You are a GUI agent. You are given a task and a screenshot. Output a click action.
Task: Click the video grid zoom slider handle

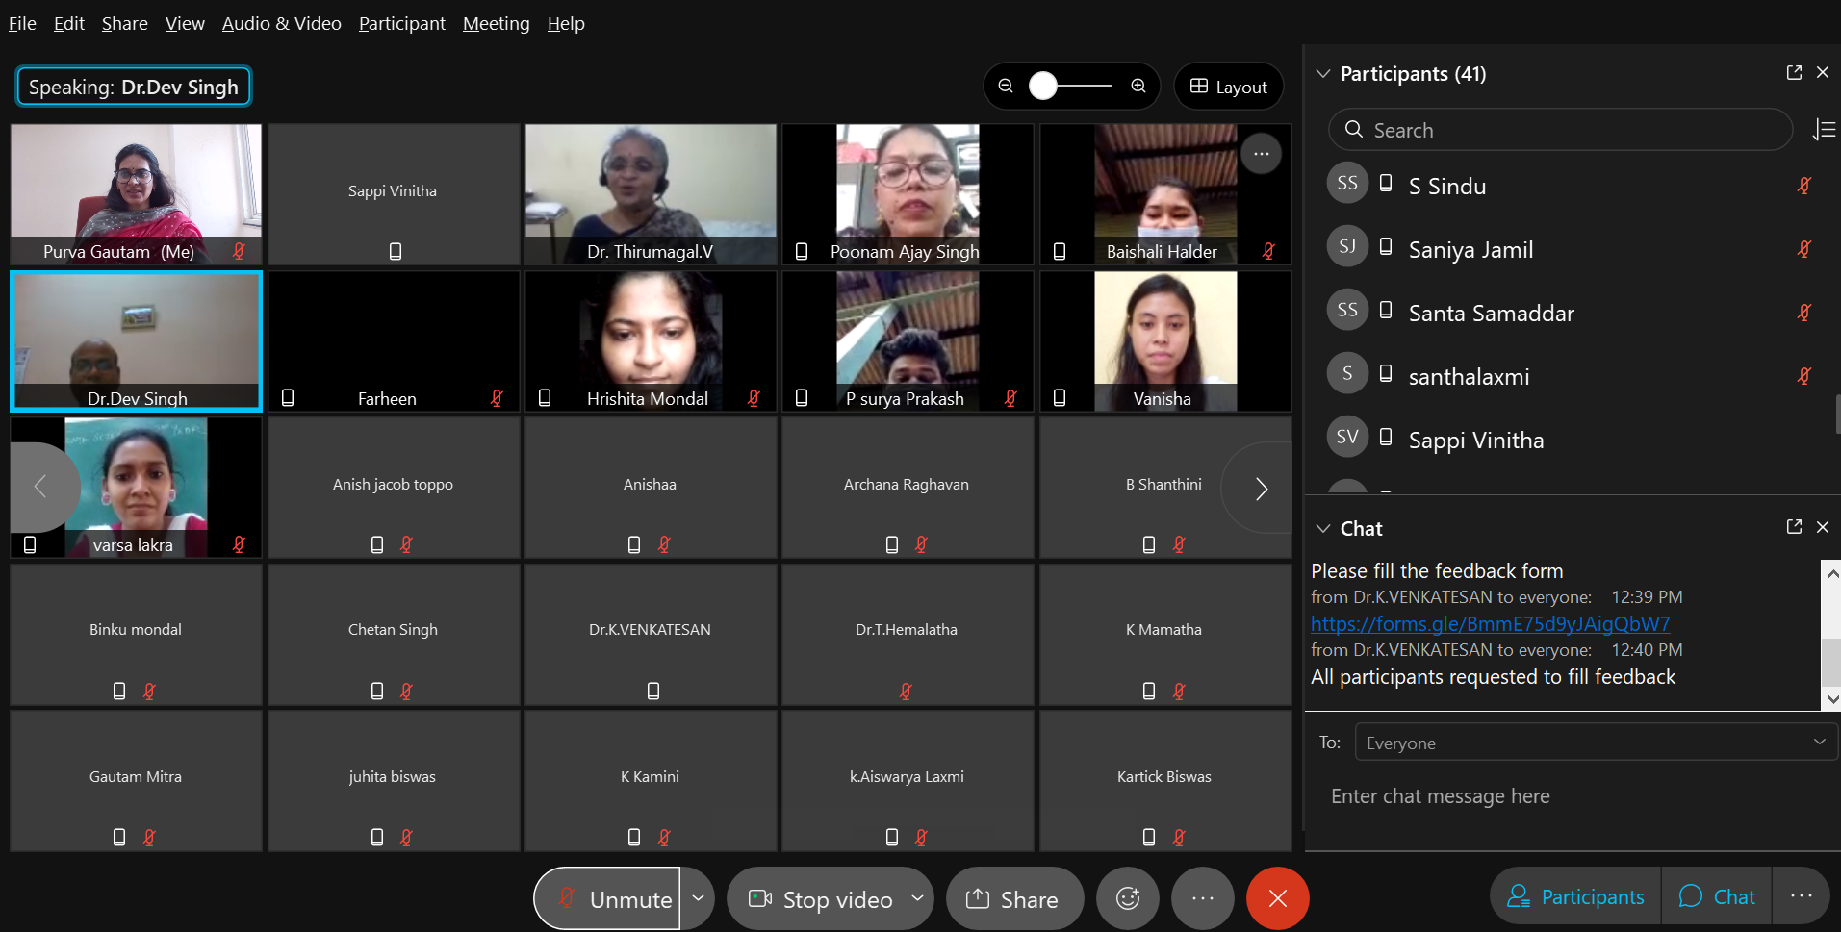1043,87
